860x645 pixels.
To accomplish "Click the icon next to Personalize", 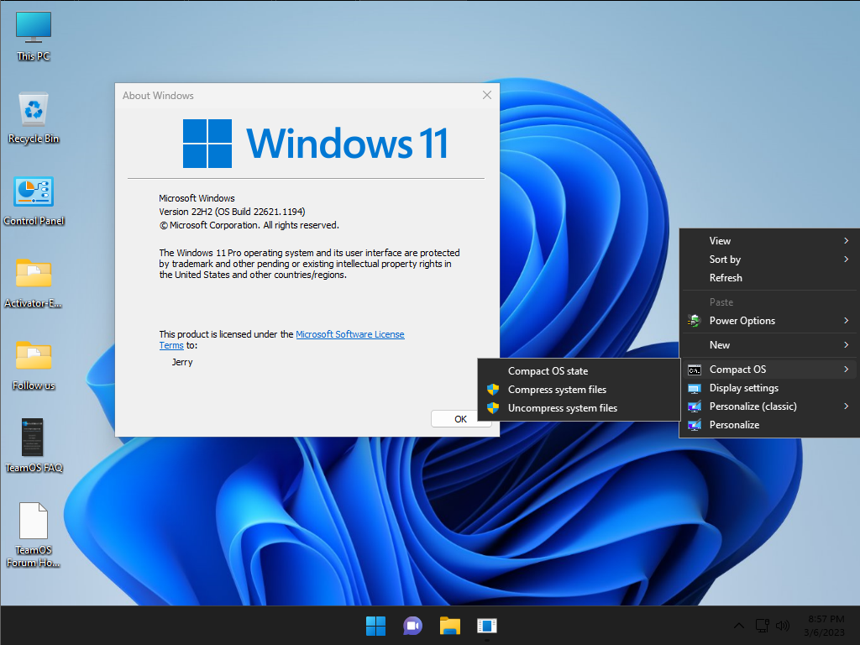I will coord(695,425).
